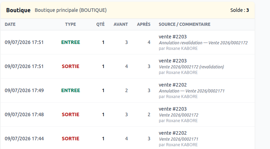This screenshot has width=270, height=149.
Task: Click the AVANT column header
Action: pyautogui.click(x=121, y=24)
